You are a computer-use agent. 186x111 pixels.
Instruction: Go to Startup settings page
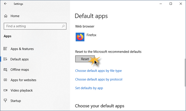click(x=16, y=101)
